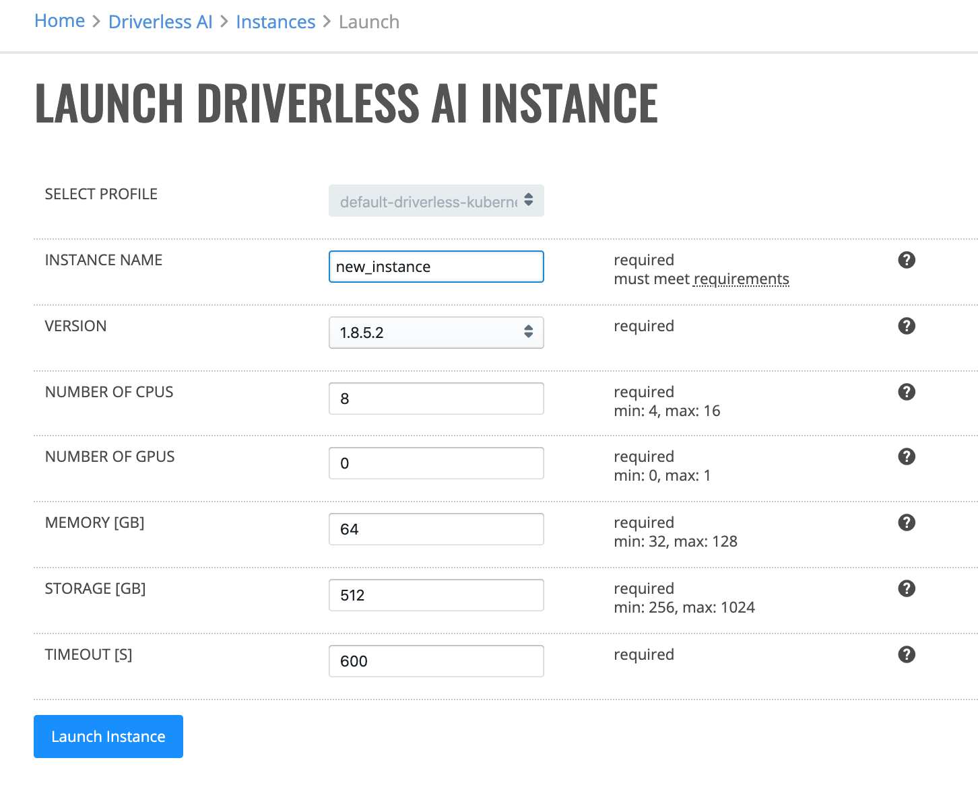978x785 pixels.
Task: Click the 'min: 0, max: 1' hint
Action: click(662, 475)
